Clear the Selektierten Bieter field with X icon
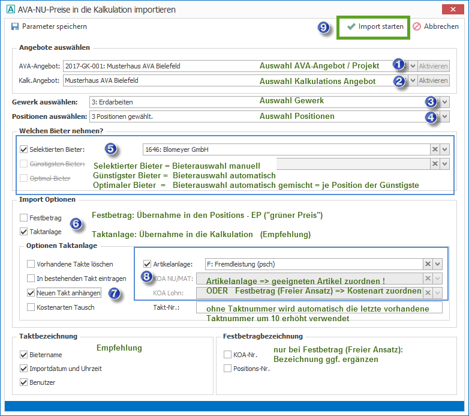 [434, 149]
